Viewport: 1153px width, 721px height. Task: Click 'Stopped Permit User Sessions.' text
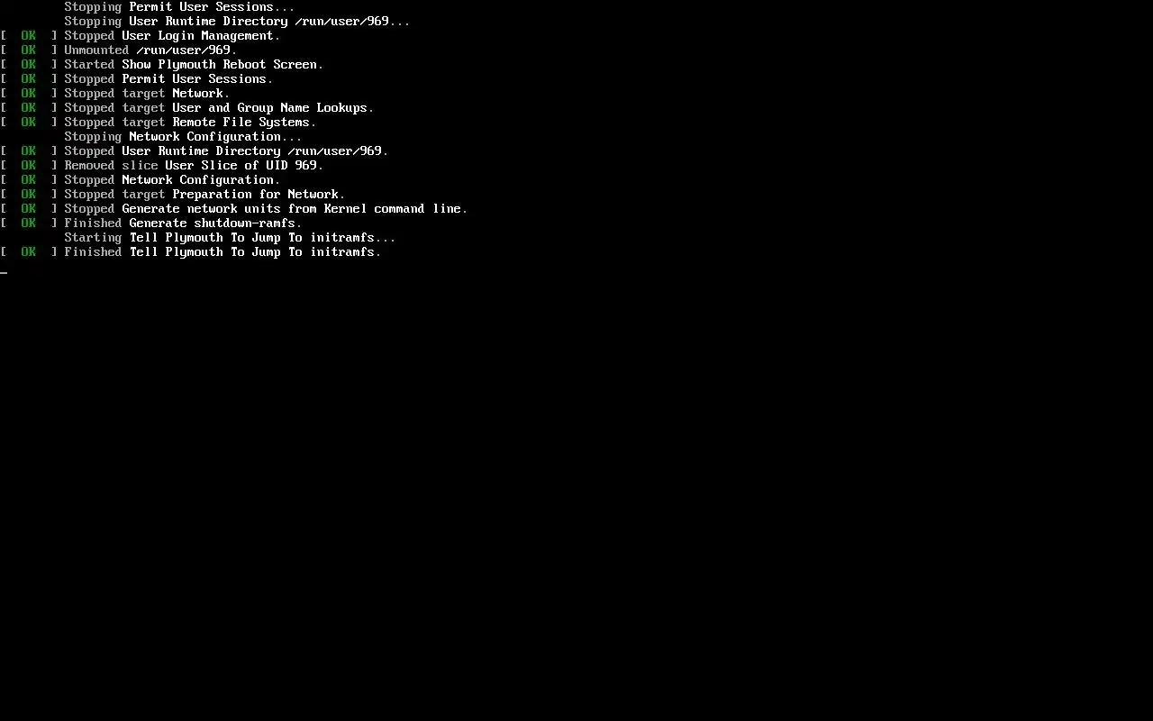[x=168, y=79]
